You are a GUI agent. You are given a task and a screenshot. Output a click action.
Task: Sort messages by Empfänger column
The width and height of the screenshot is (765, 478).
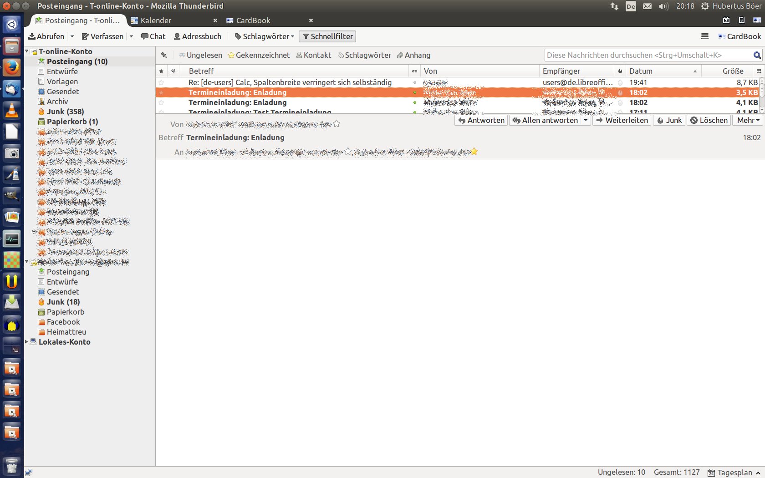[x=576, y=71]
